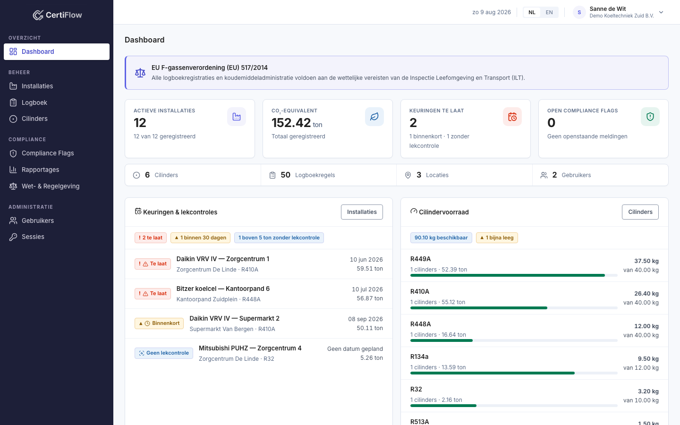The image size is (680, 425).
Task: Click the R134a stock progress bar
Action: [x=514, y=373]
